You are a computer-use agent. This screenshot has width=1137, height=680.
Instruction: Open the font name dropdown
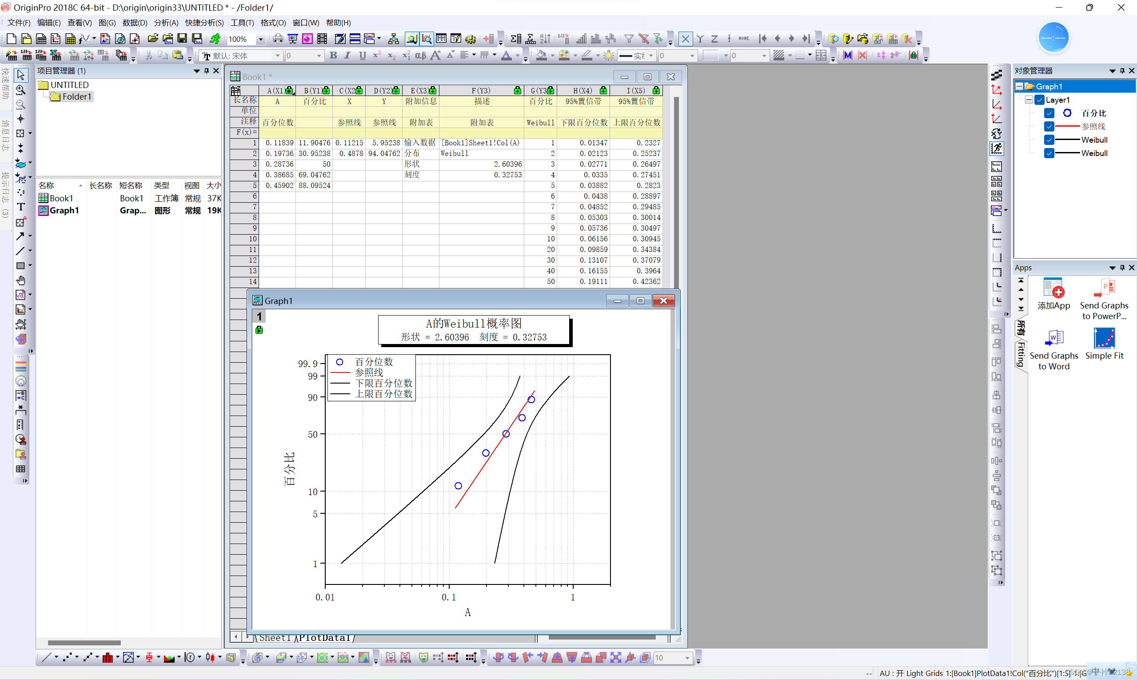click(x=278, y=56)
